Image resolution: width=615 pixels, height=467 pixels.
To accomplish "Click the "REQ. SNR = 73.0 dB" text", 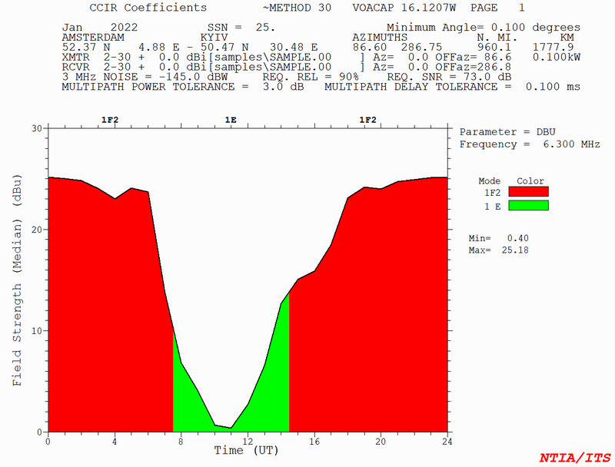I will (449, 77).
